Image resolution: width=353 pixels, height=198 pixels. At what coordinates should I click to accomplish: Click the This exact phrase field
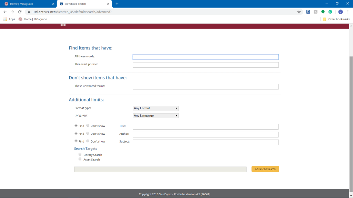[205, 65]
